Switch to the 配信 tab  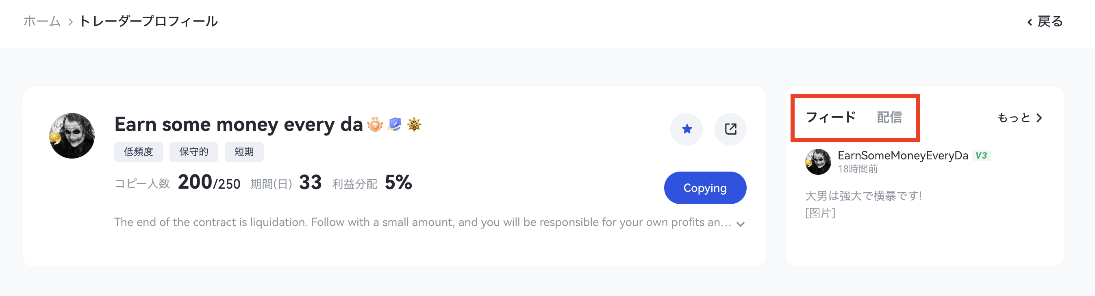click(x=889, y=118)
